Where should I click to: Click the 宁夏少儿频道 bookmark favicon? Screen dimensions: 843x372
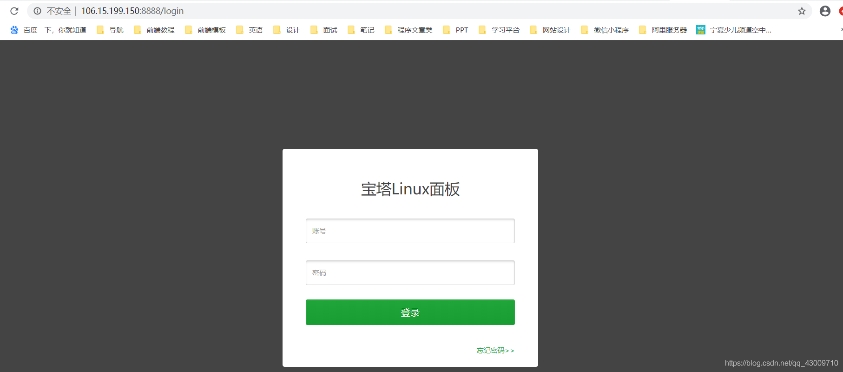tap(701, 30)
